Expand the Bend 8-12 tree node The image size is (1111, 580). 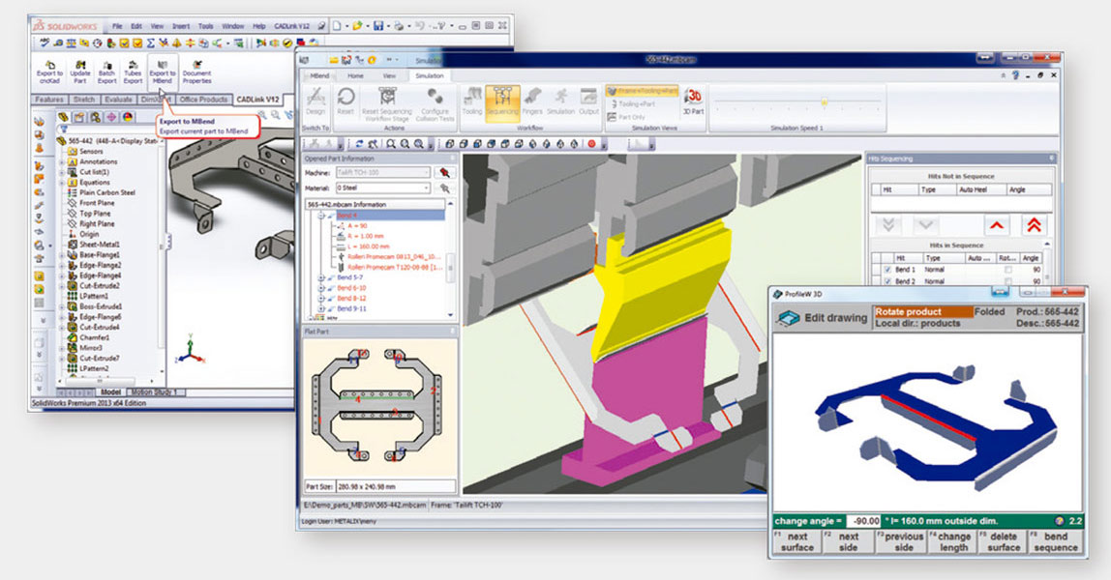tap(321, 299)
